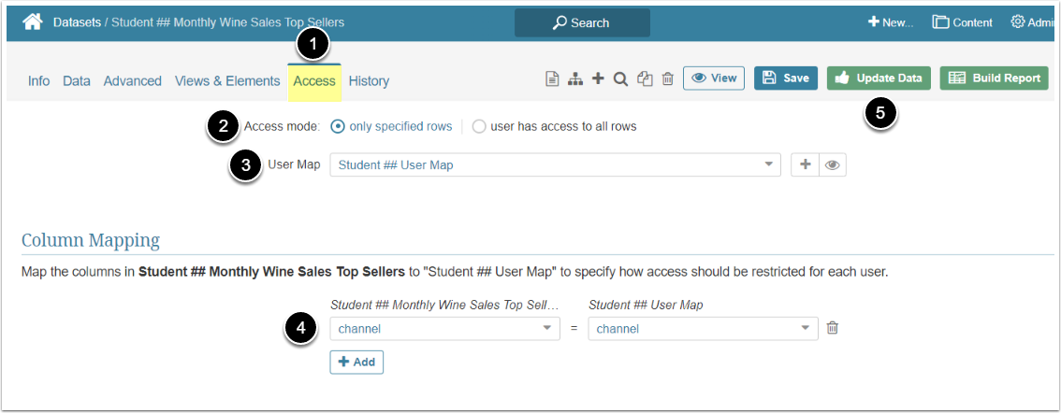1061x413 pixels.
Task: Click the trash icon in toolbar
Action: coord(667,78)
